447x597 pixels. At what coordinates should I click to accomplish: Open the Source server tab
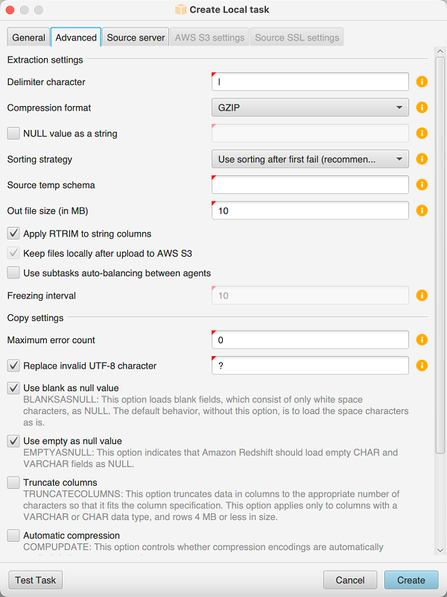[135, 37]
